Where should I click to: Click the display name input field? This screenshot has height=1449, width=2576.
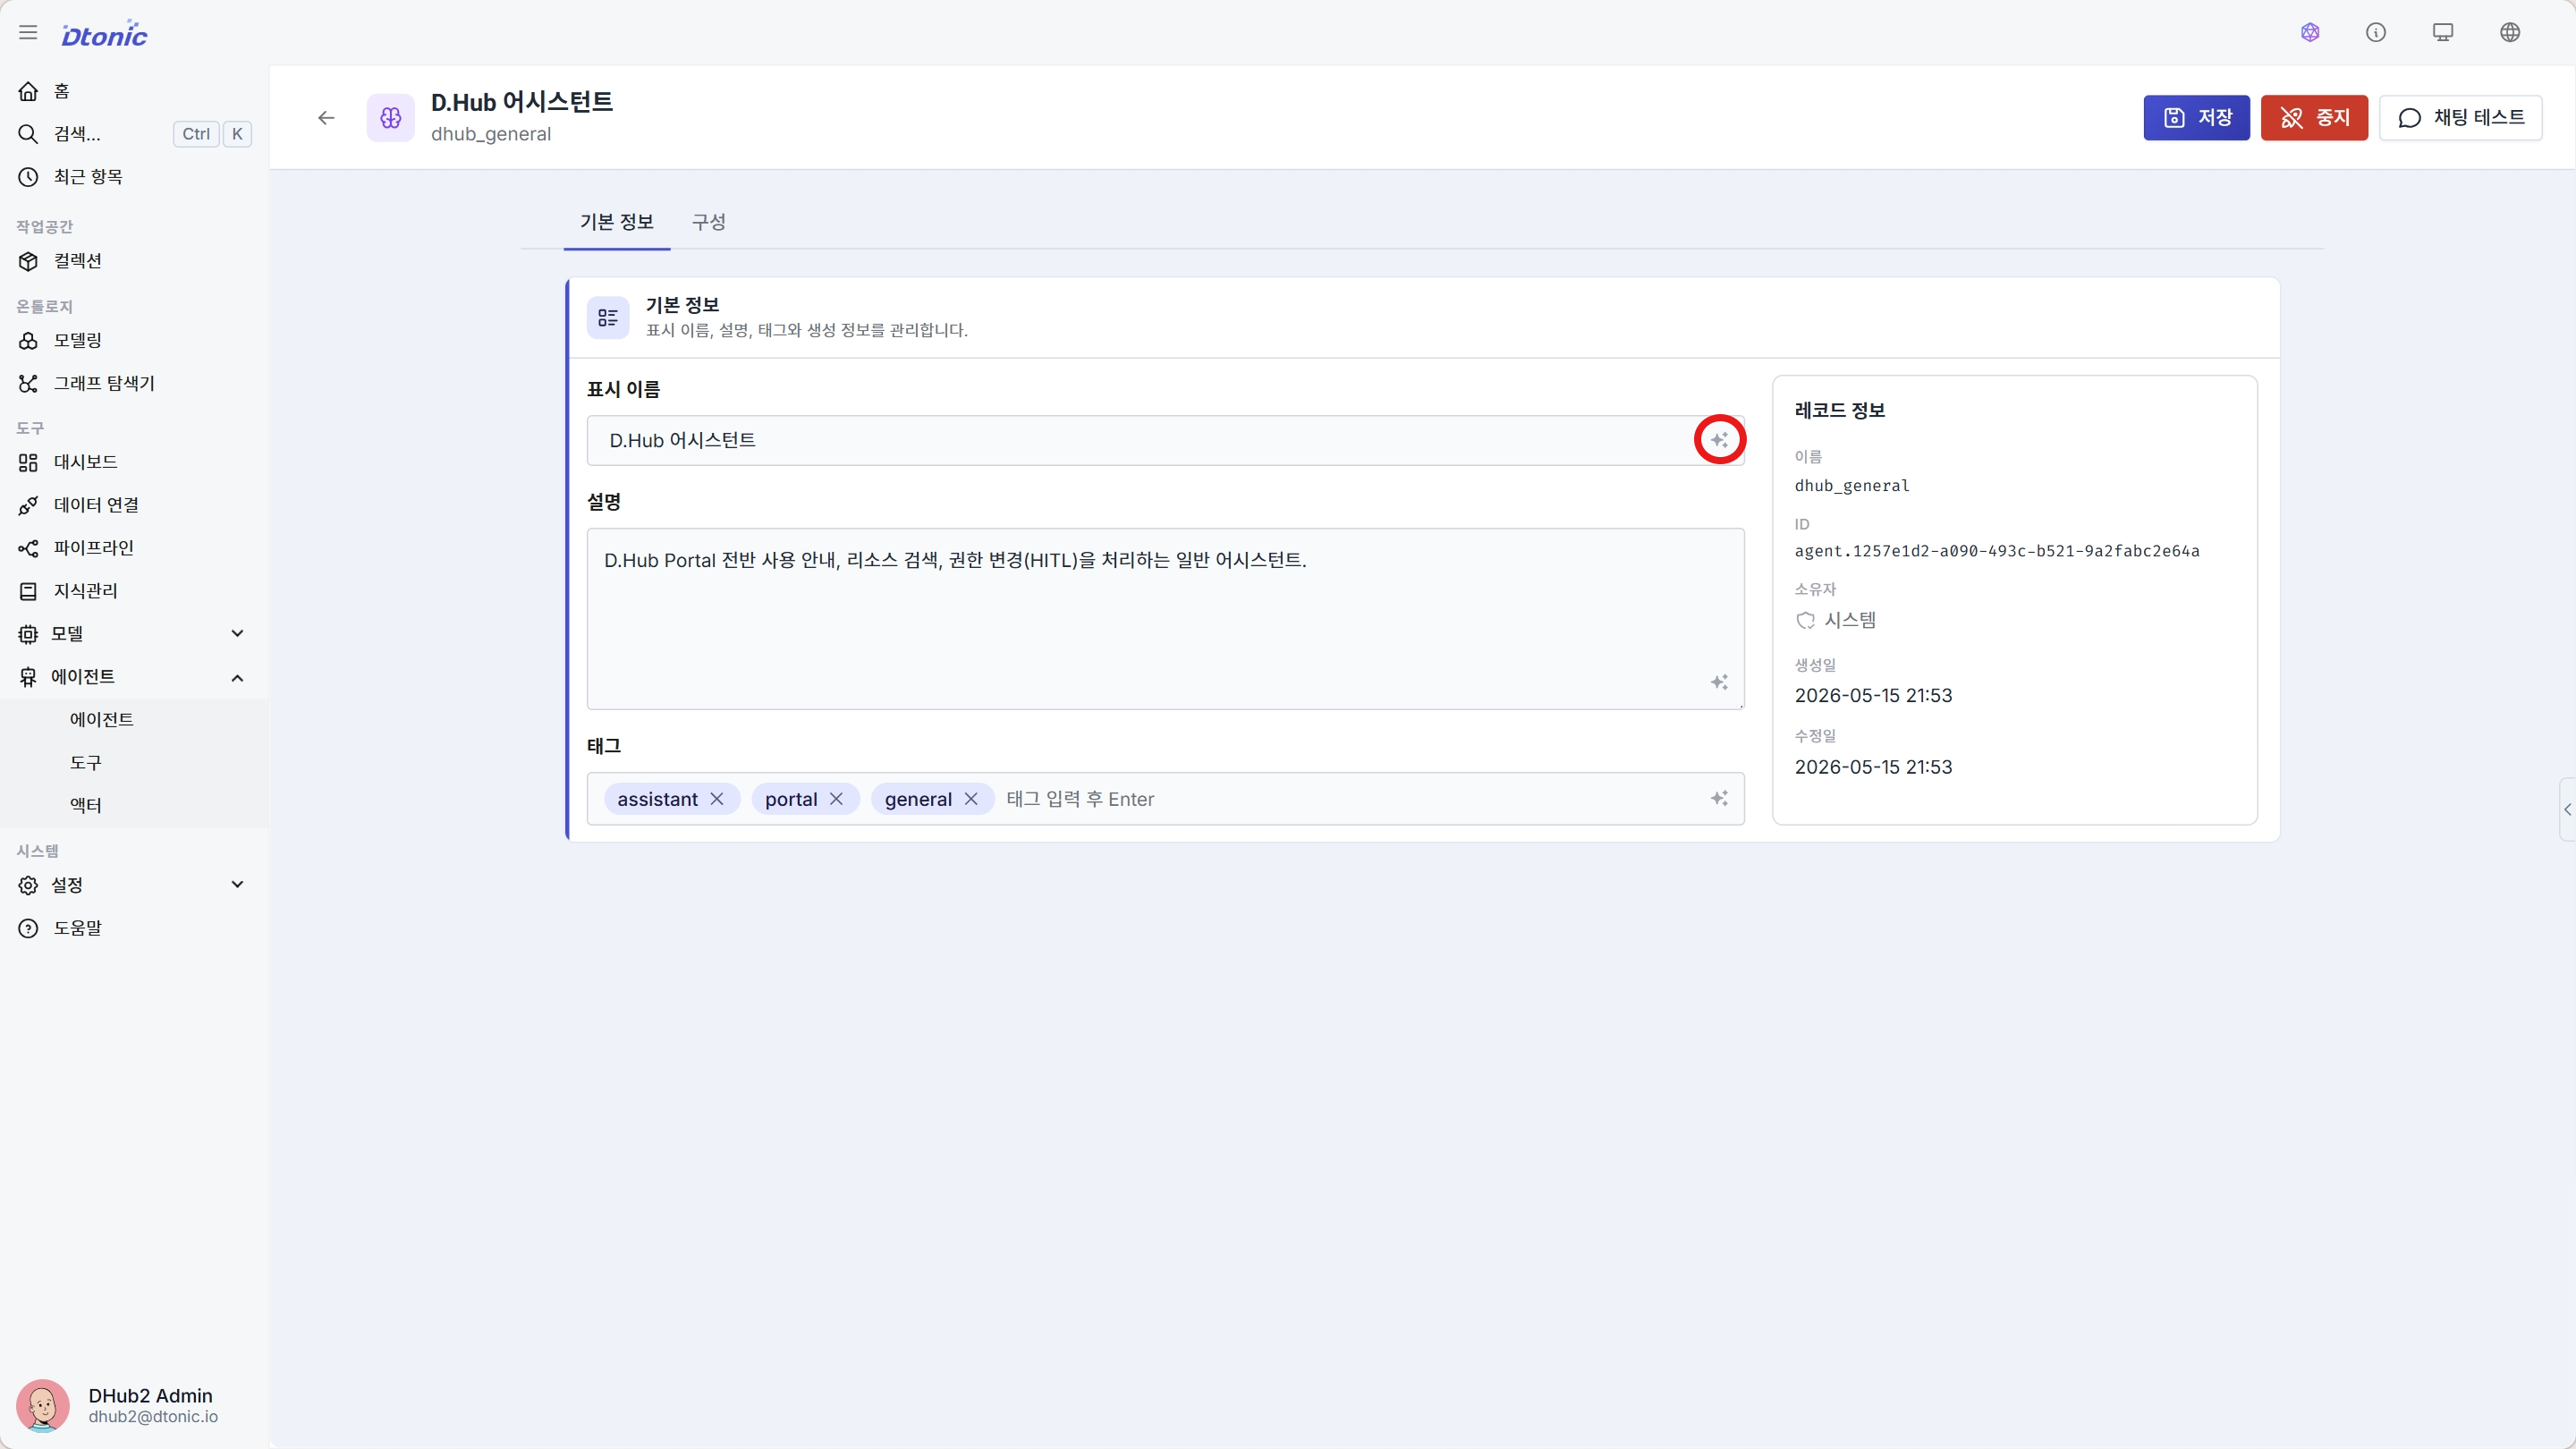pos(1166,440)
